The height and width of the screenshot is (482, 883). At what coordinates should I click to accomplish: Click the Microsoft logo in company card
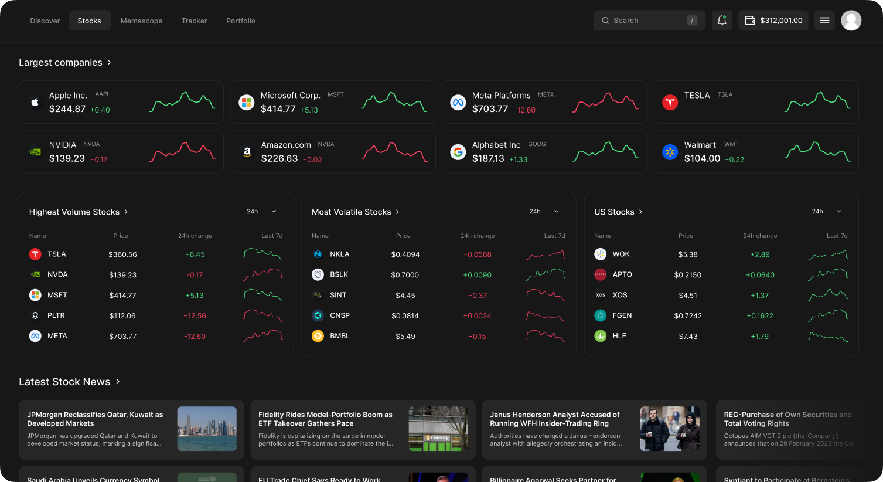coord(247,102)
